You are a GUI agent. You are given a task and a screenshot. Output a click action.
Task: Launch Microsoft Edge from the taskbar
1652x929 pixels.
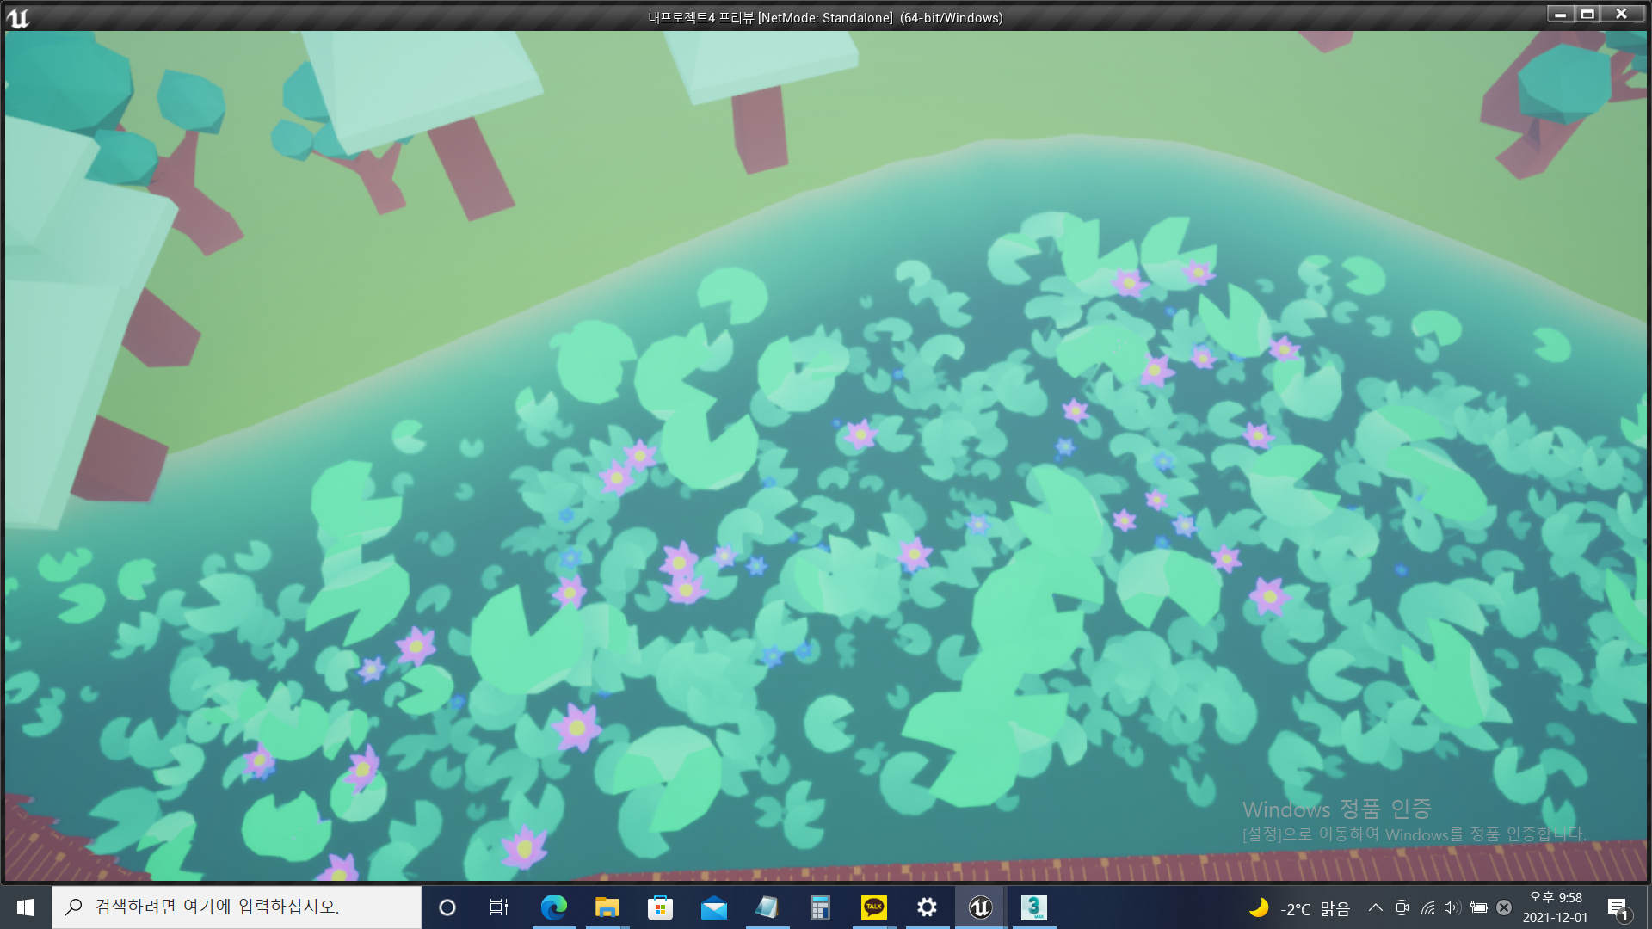tap(553, 907)
